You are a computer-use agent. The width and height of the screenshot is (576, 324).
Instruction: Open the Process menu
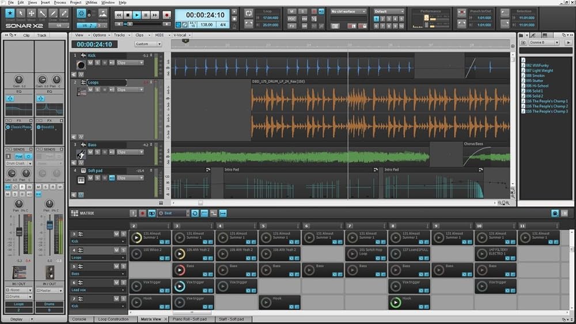coord(60,2)
